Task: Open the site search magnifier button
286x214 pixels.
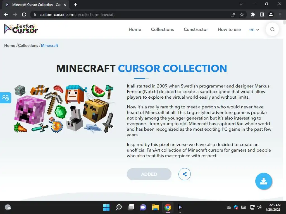Action: (272, 29)
